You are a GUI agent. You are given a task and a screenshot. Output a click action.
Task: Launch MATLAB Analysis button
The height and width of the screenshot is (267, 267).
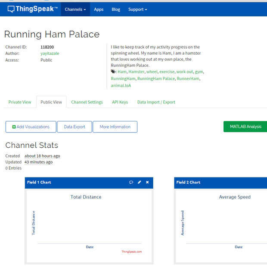(x=245, y=127)
